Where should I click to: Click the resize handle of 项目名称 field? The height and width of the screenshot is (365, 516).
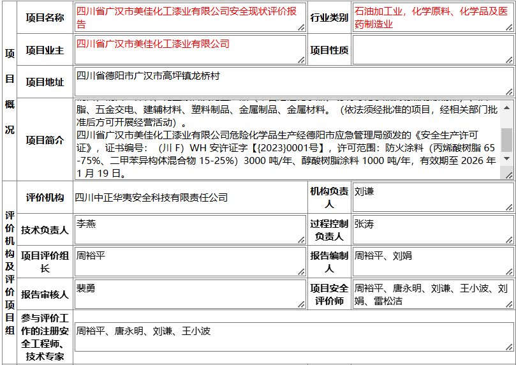click(302, 27)
